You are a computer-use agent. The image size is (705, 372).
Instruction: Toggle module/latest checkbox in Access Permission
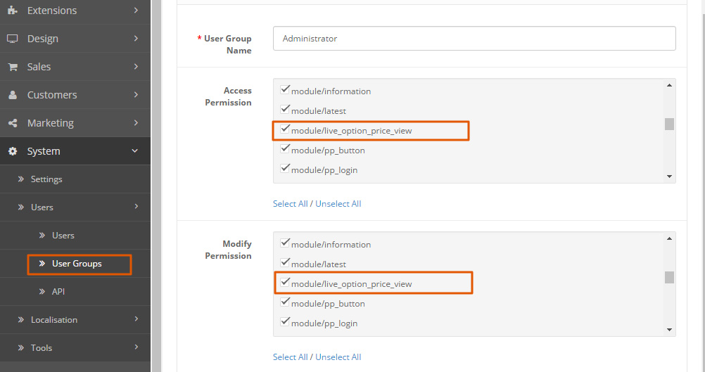[x=285, y=110]
